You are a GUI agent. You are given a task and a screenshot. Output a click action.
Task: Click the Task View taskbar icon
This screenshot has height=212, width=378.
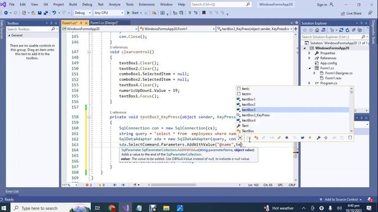click(x=97, y=208)
